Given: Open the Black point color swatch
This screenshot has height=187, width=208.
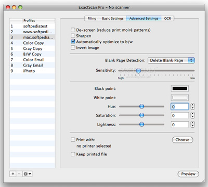Looking at the screenshot, I should (x=180, y=88).
